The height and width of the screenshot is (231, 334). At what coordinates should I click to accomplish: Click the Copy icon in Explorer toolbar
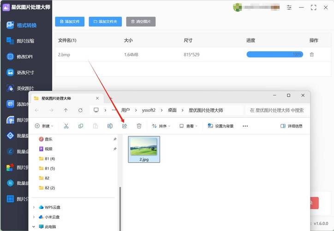pos(81,126)
